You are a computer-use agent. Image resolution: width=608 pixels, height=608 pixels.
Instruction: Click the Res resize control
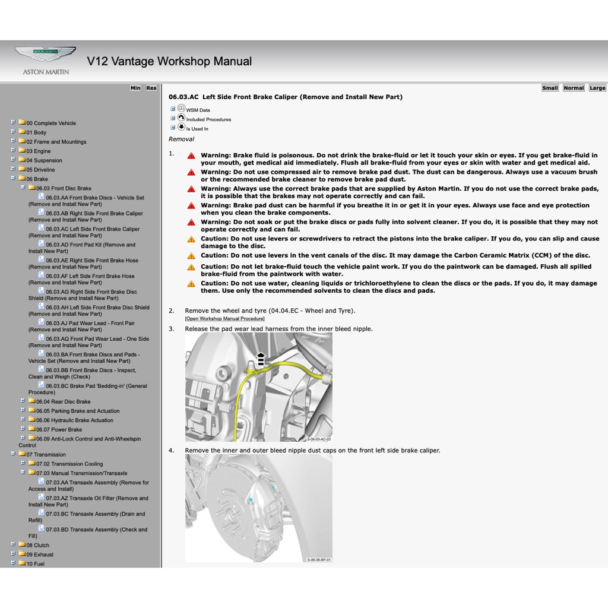(151, 87)
